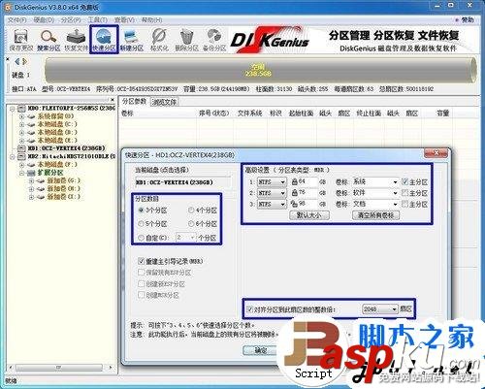
Task: Go to previous disk with left arrow
Action: [x=17, y=61]
